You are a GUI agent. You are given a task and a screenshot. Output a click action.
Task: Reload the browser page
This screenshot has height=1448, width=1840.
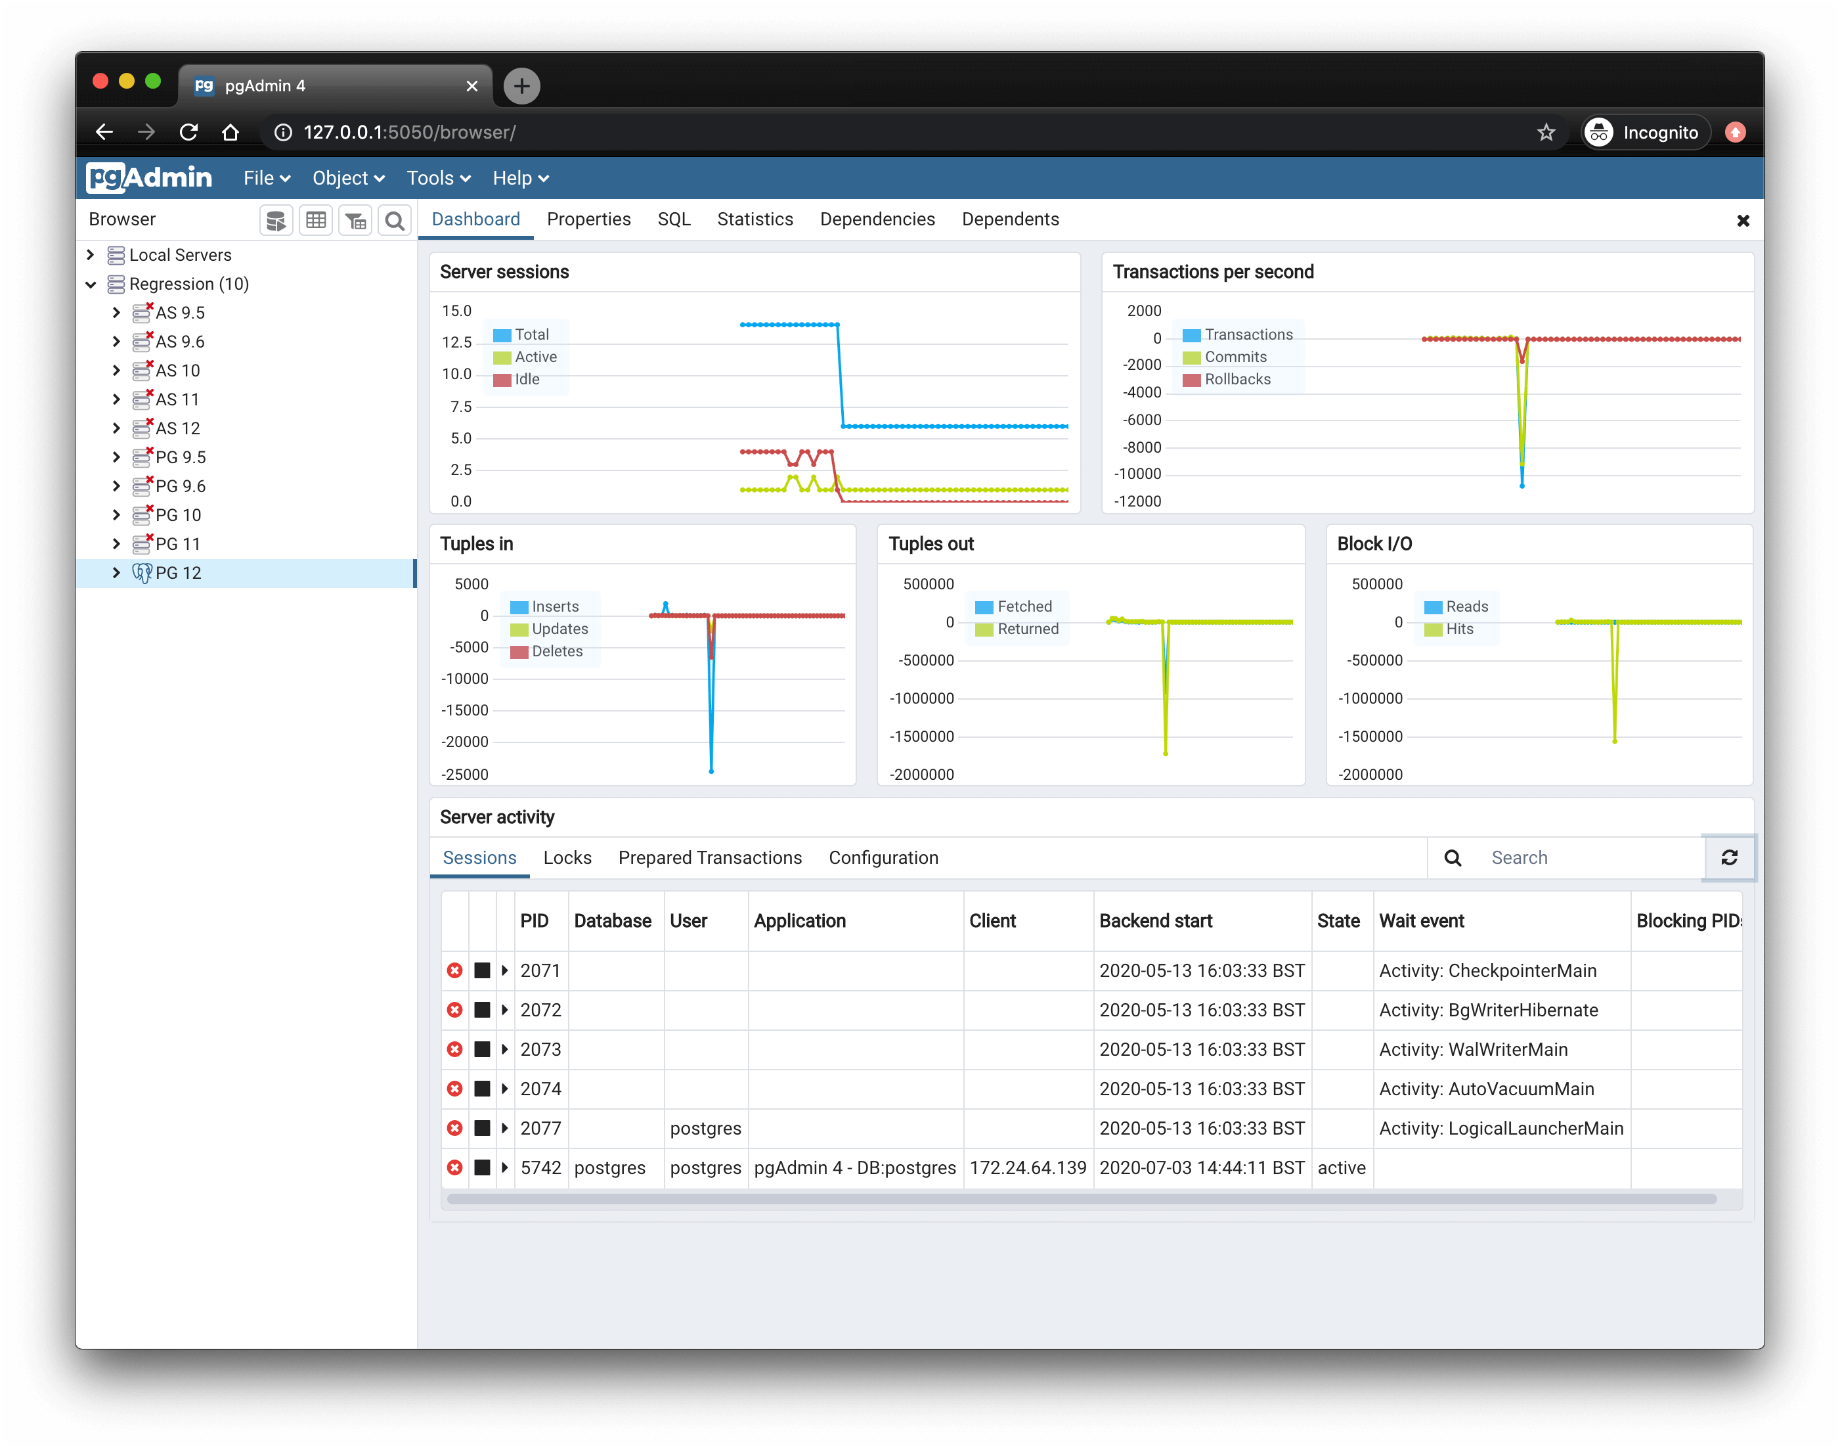click(189, 132)
